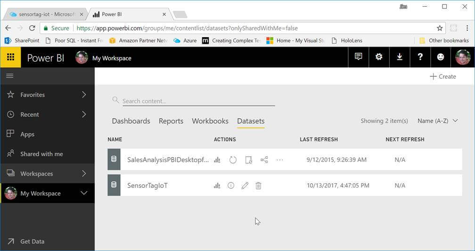The height and width of the screenshot is (251, 475).
Task: Click the NAME column header
Action: point(115,139)
